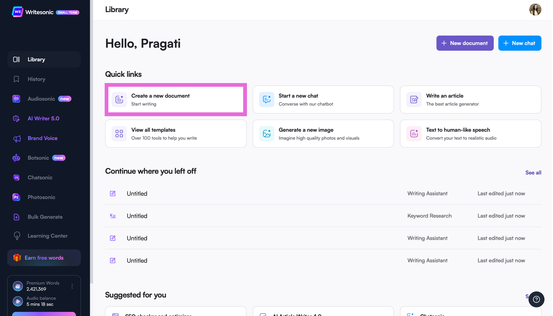553x316 pixels.
Task: Click See all recent documents link
Action: point(533,172)
